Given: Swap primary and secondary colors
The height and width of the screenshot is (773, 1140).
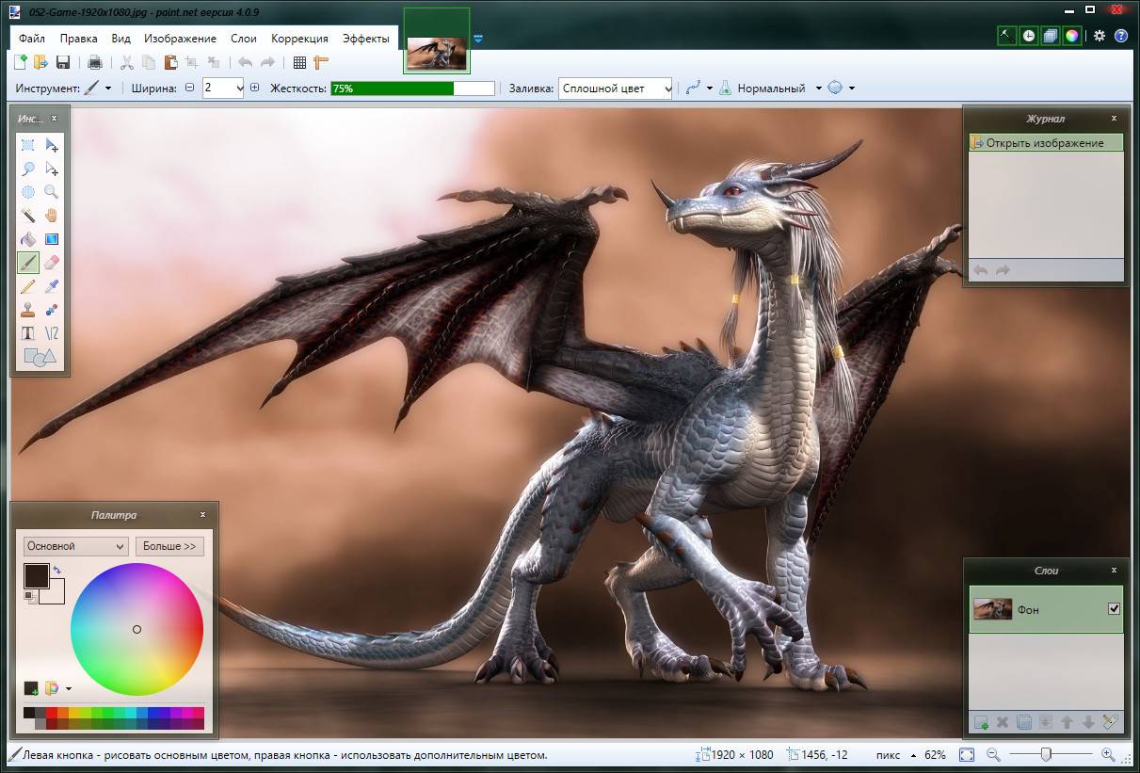Looking at the screenshot, I should (x=57, y=570).
